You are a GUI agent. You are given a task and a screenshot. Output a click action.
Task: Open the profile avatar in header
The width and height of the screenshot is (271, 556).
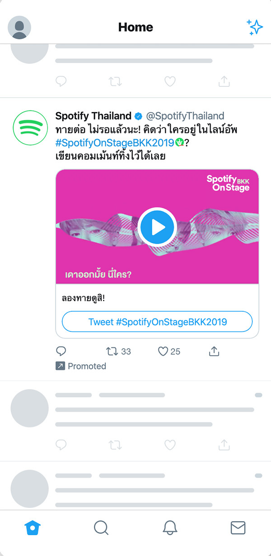tap(19, 28)
